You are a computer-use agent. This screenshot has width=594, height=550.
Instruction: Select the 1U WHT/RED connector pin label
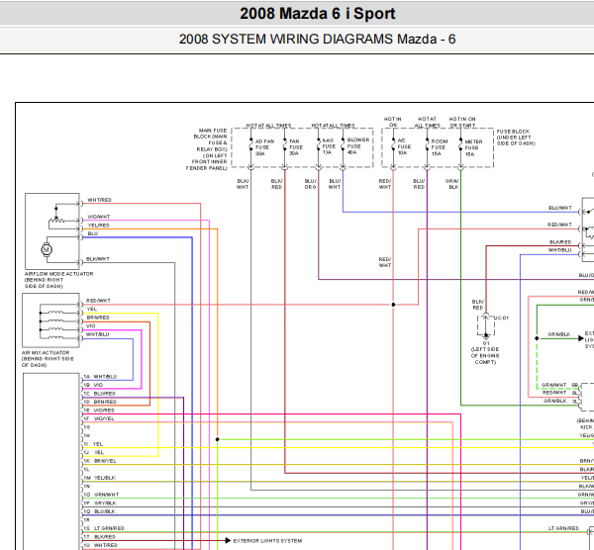(x=100, y=545)
